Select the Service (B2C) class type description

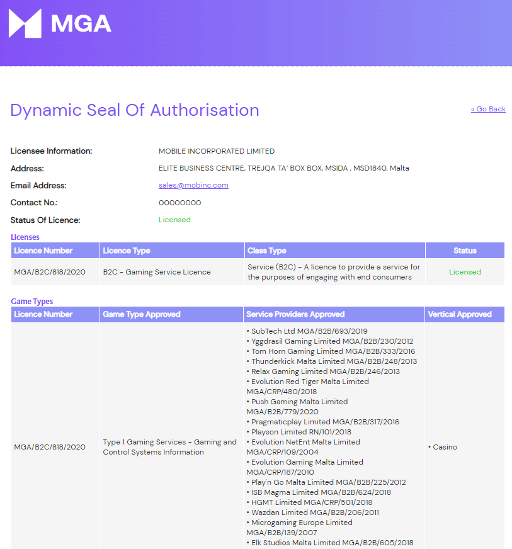(334, 272)
